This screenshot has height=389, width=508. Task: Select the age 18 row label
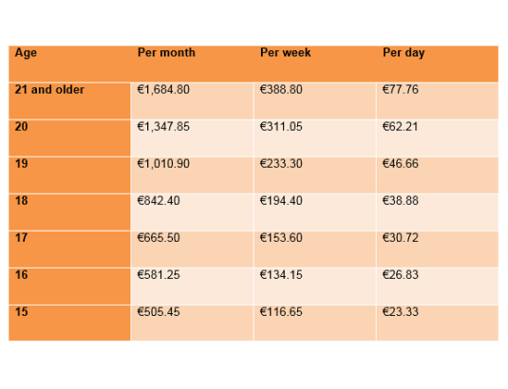pyautogui.click(x=21, y=201)
